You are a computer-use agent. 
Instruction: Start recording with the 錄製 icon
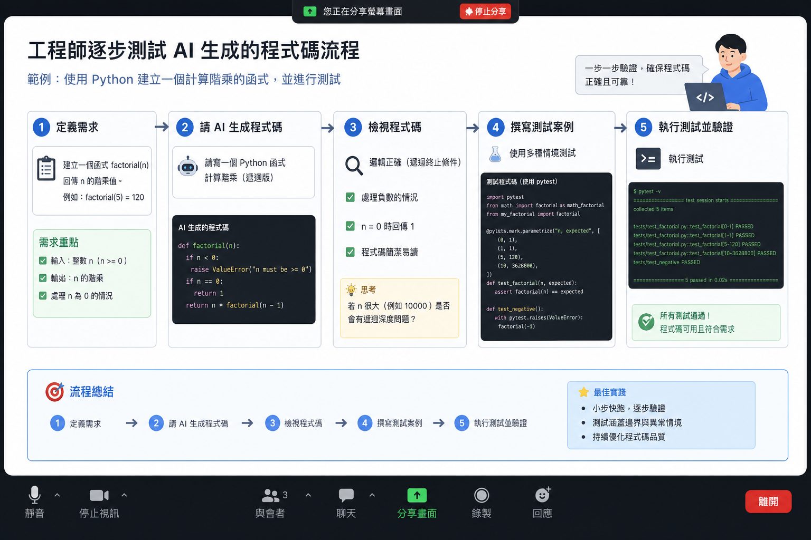[482, 495]
